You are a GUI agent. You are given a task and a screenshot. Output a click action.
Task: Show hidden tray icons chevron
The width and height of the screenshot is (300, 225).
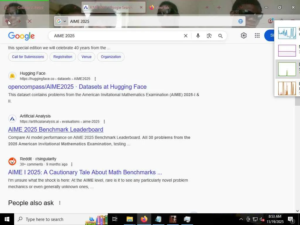tap(241, 219)
